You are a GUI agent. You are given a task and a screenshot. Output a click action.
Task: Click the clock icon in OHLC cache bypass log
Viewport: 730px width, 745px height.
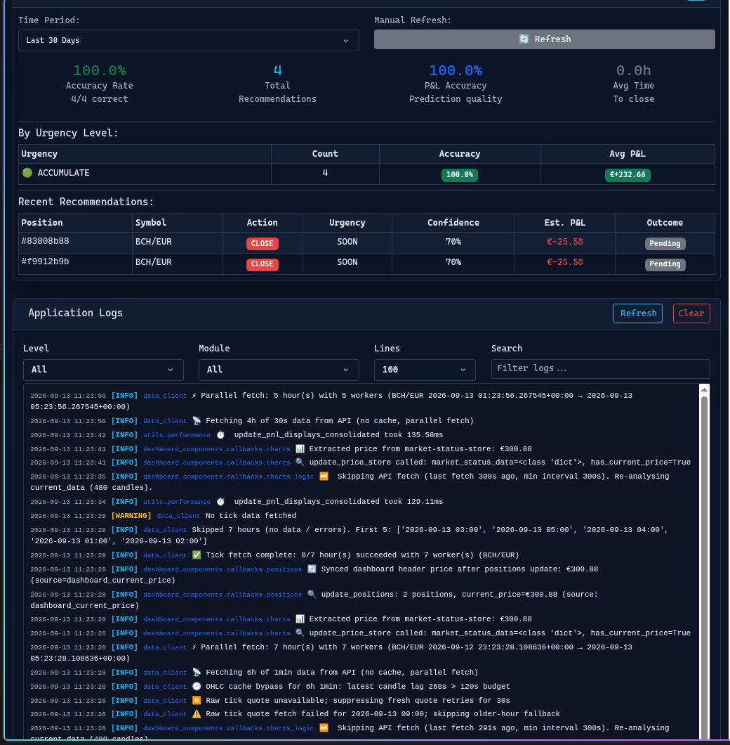[x=197, y=687]
